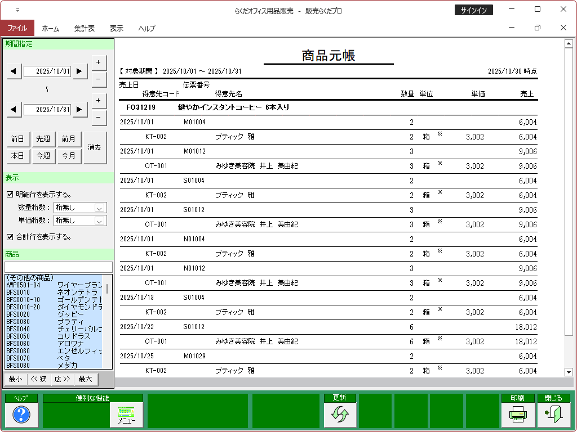Click the Print printer icon
577x432 pixels.
pos(517,415)
